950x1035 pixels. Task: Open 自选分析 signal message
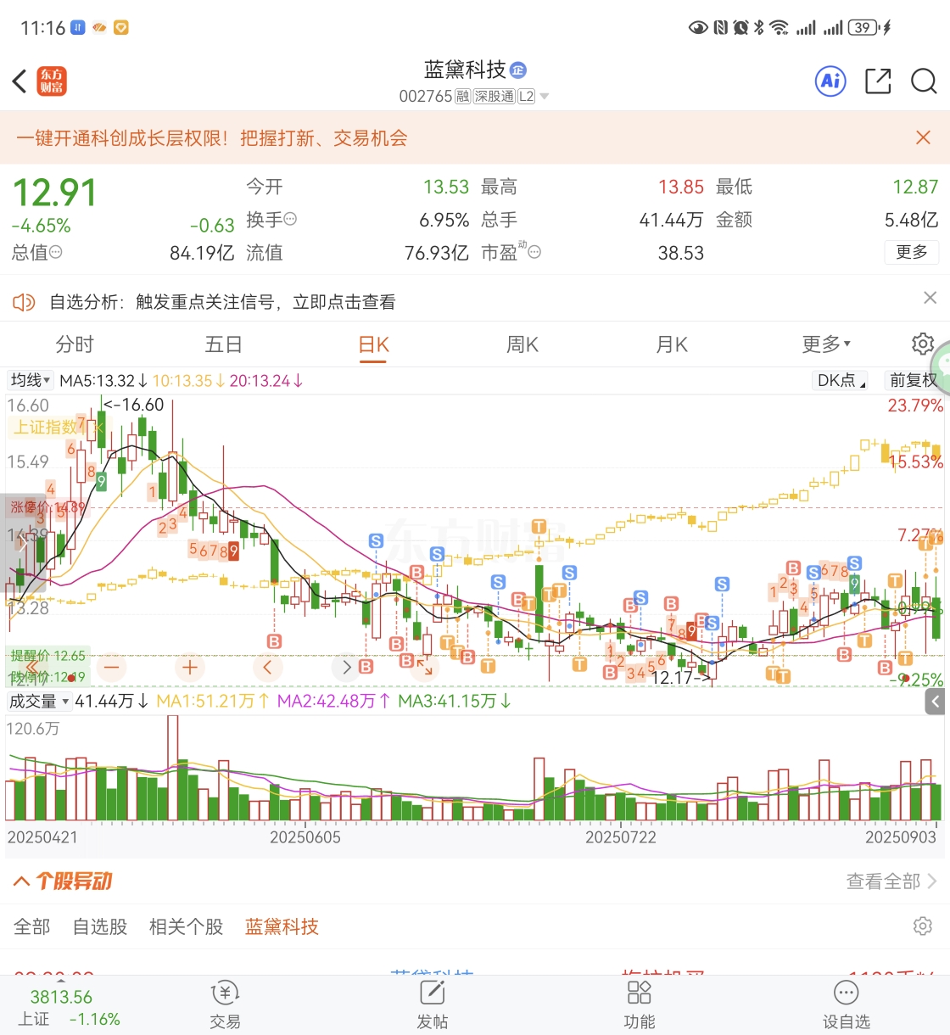[x=222, y=302]
